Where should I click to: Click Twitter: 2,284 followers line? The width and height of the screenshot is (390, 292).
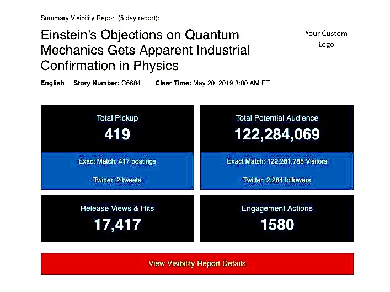pyautogui.click(x=277, y=180)
